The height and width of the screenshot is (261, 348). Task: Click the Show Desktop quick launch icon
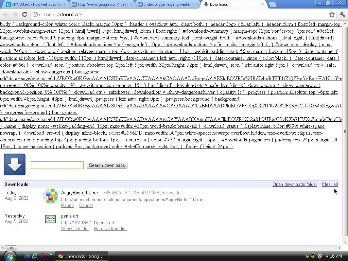[27, 256]
